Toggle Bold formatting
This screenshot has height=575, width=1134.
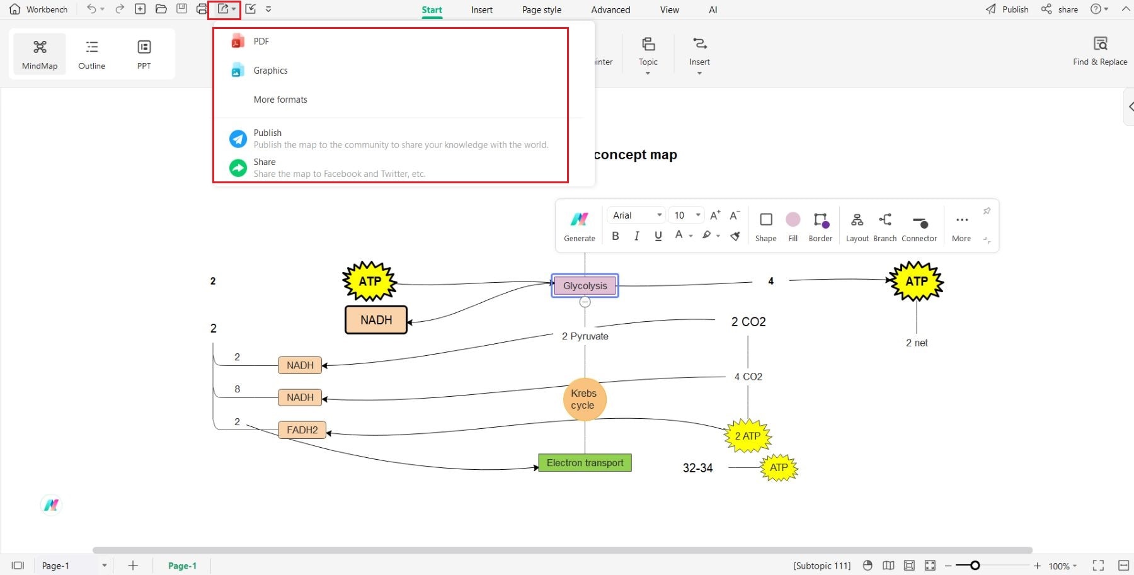click(616, 236)
